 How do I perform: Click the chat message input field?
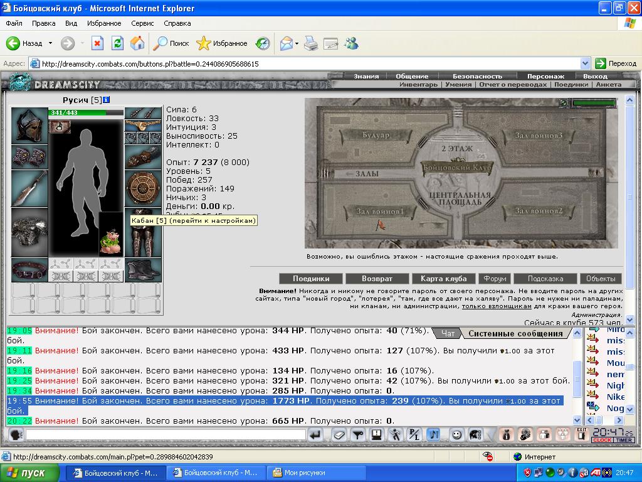coord(166,434)
